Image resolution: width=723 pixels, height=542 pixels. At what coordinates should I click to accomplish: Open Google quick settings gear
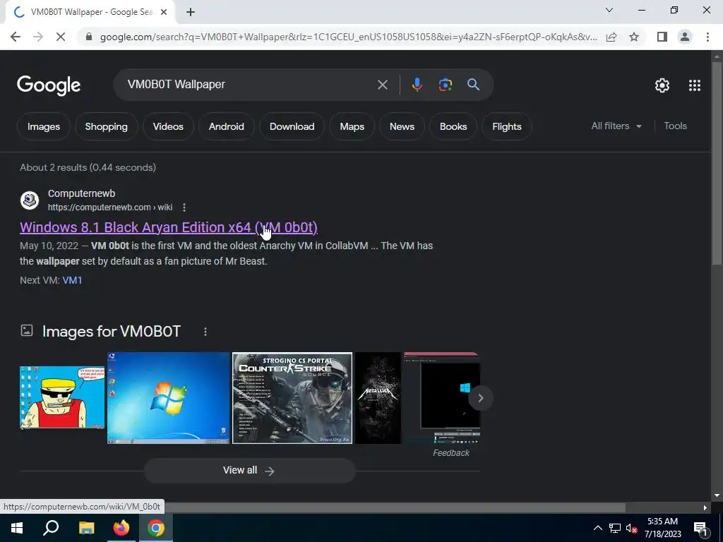coord(662,85)
